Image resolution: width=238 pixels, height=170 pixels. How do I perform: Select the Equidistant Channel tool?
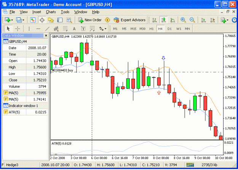pyautogui.click(x=56, y=29)
